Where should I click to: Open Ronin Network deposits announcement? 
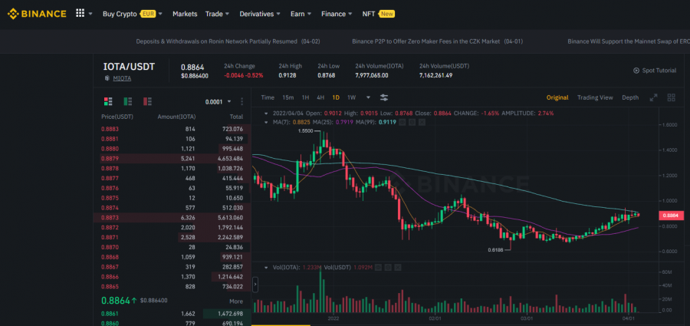click(x=228, y=41)
